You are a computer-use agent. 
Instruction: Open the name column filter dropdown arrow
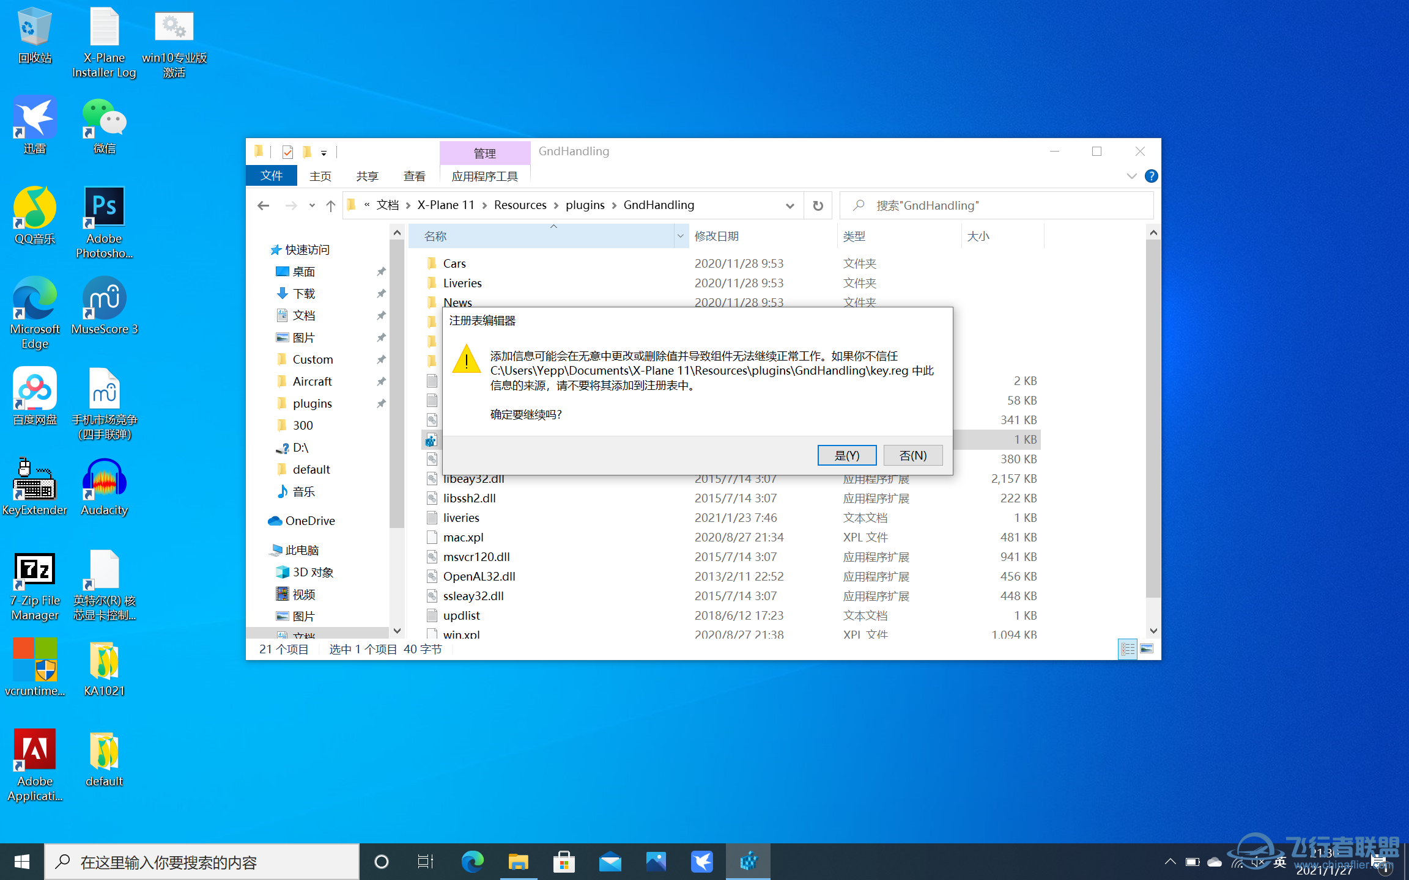click(x=680, y=236)
